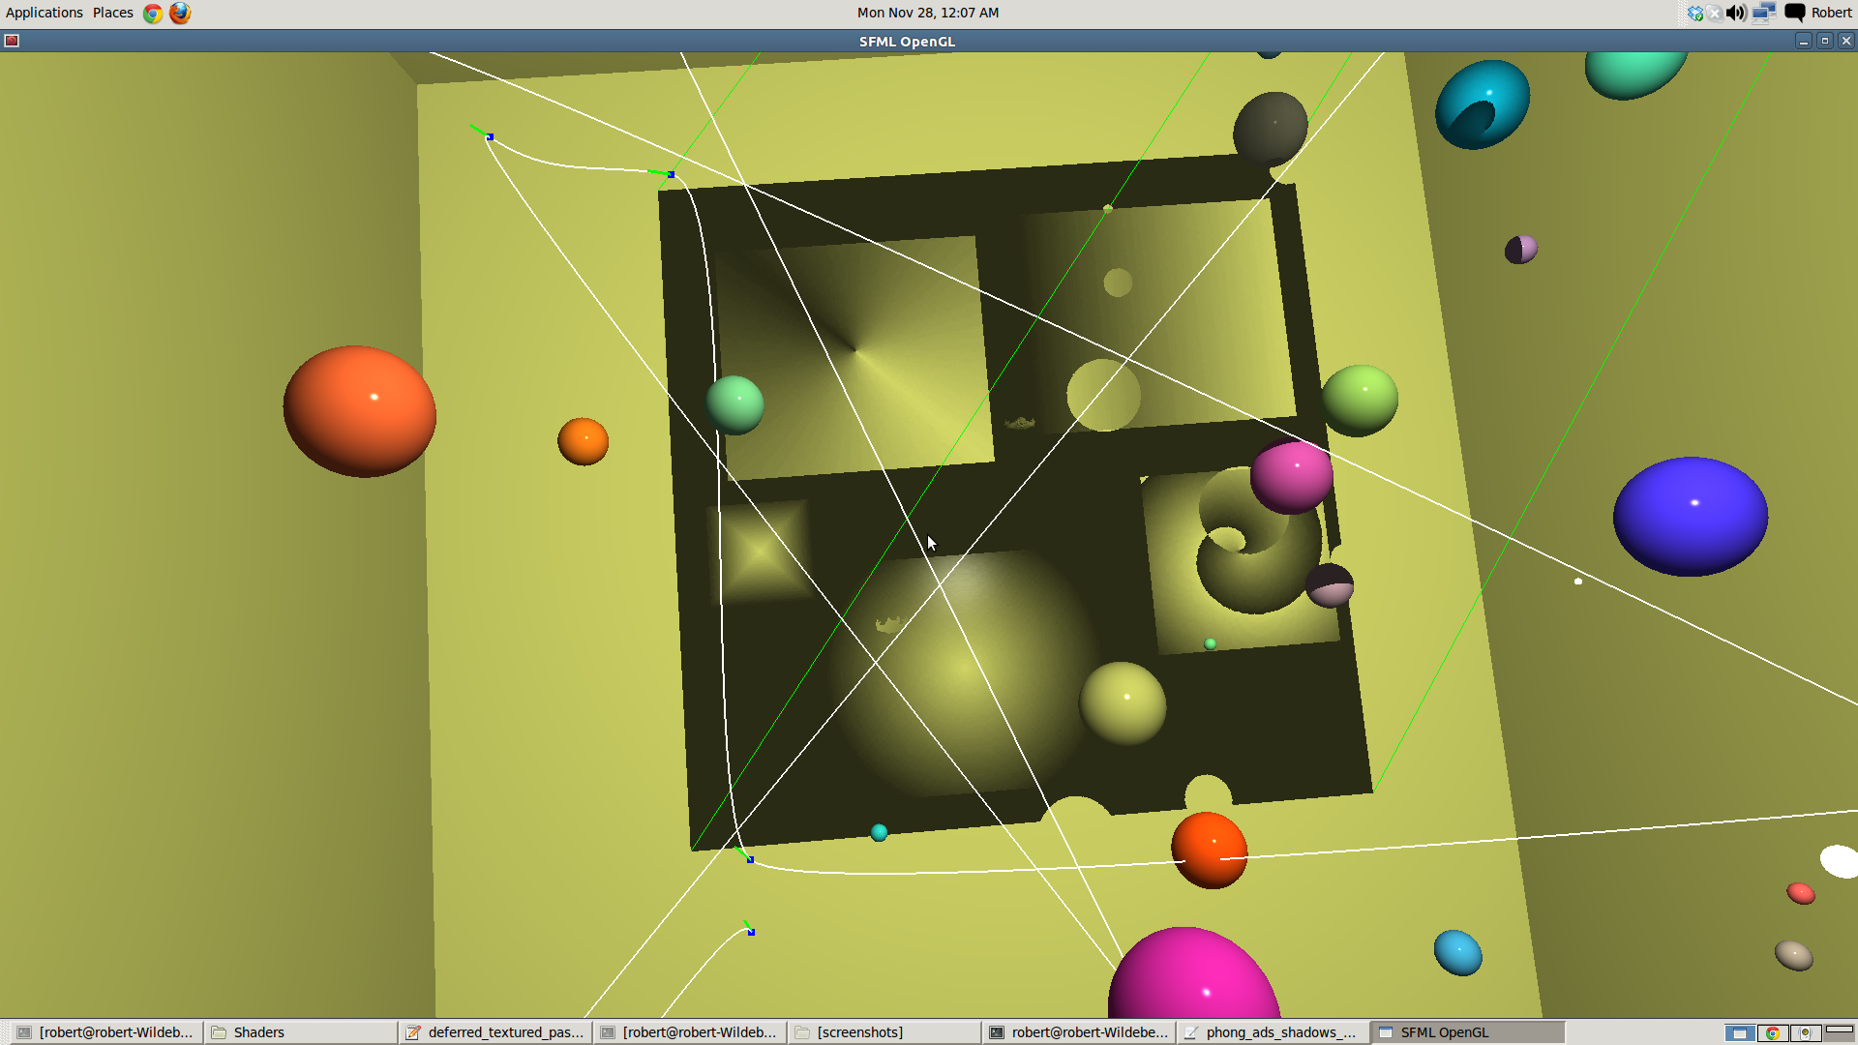Launch Google Chrome from top panel
The height and width of the screenshot is (1045, 1858).
(153, 13)
